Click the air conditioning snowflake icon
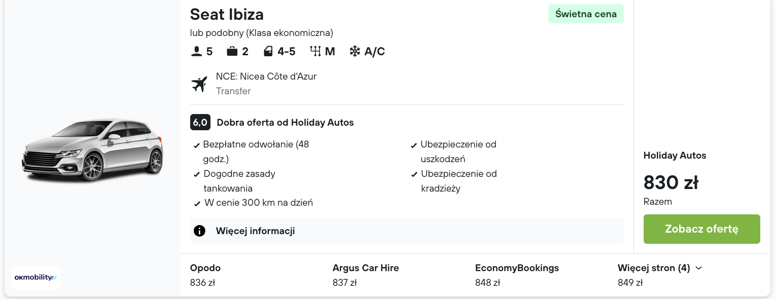The height and width of the screenshot is (299, 776). pos(355,51)
